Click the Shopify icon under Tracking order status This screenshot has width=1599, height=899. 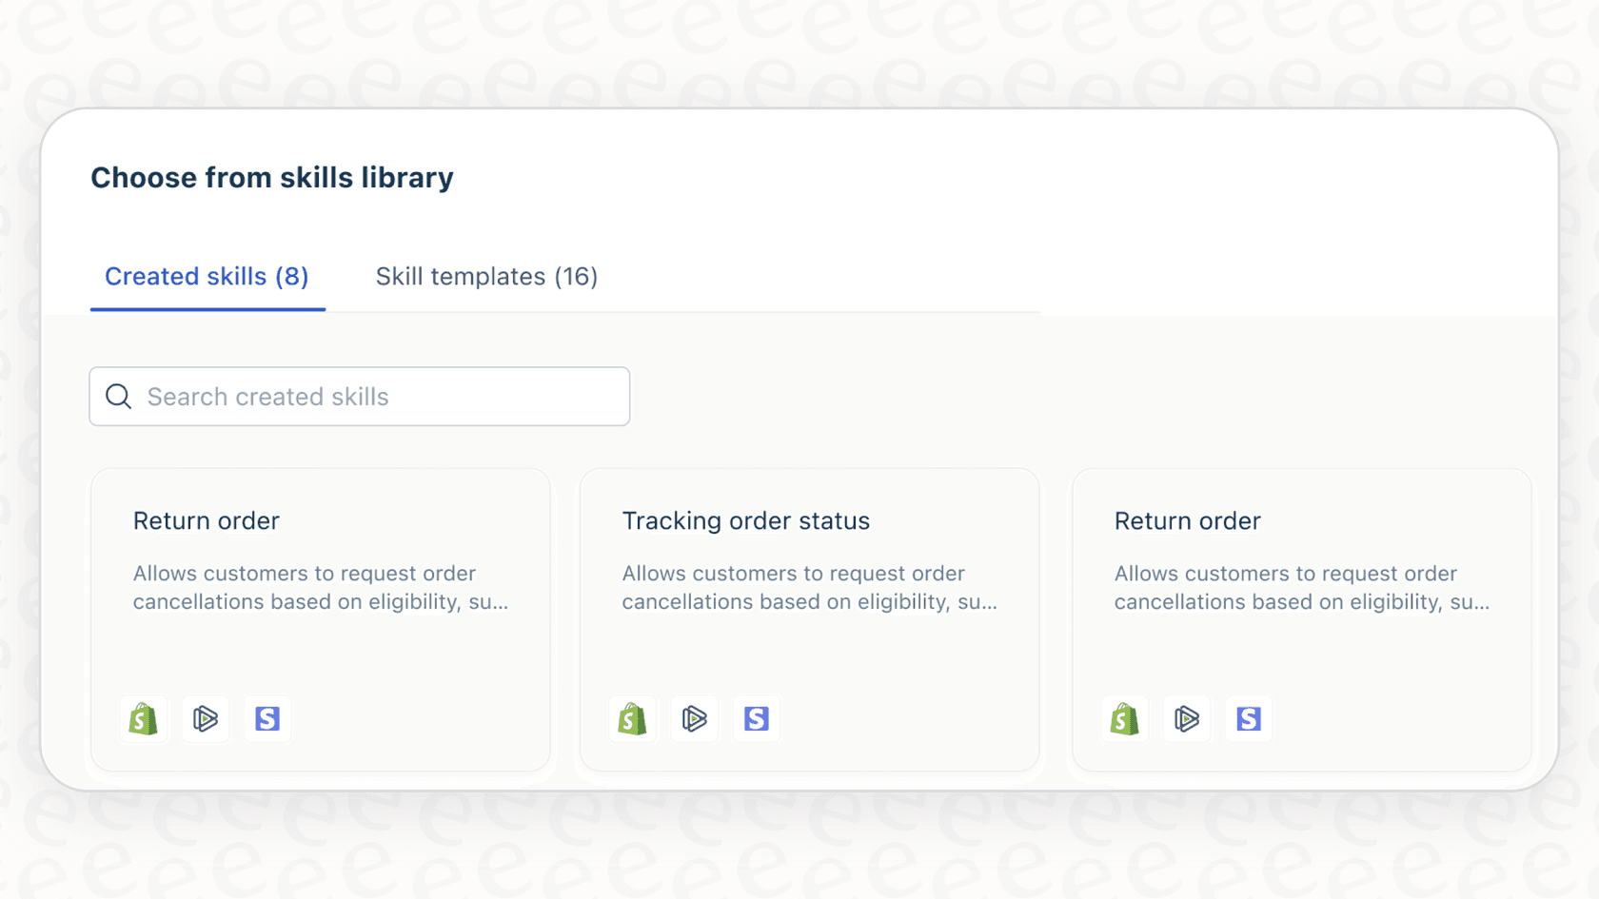coord(633,719)
